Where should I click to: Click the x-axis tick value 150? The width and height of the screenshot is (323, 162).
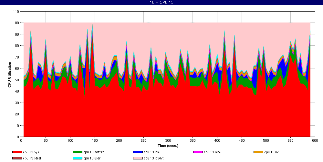coord(95,140)
